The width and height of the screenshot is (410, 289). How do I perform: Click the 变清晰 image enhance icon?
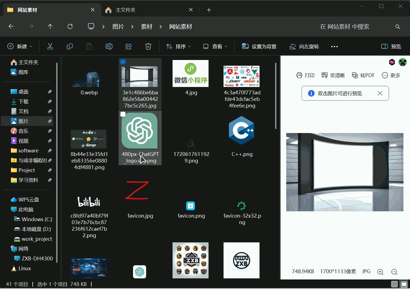click(x=325, y=75)
